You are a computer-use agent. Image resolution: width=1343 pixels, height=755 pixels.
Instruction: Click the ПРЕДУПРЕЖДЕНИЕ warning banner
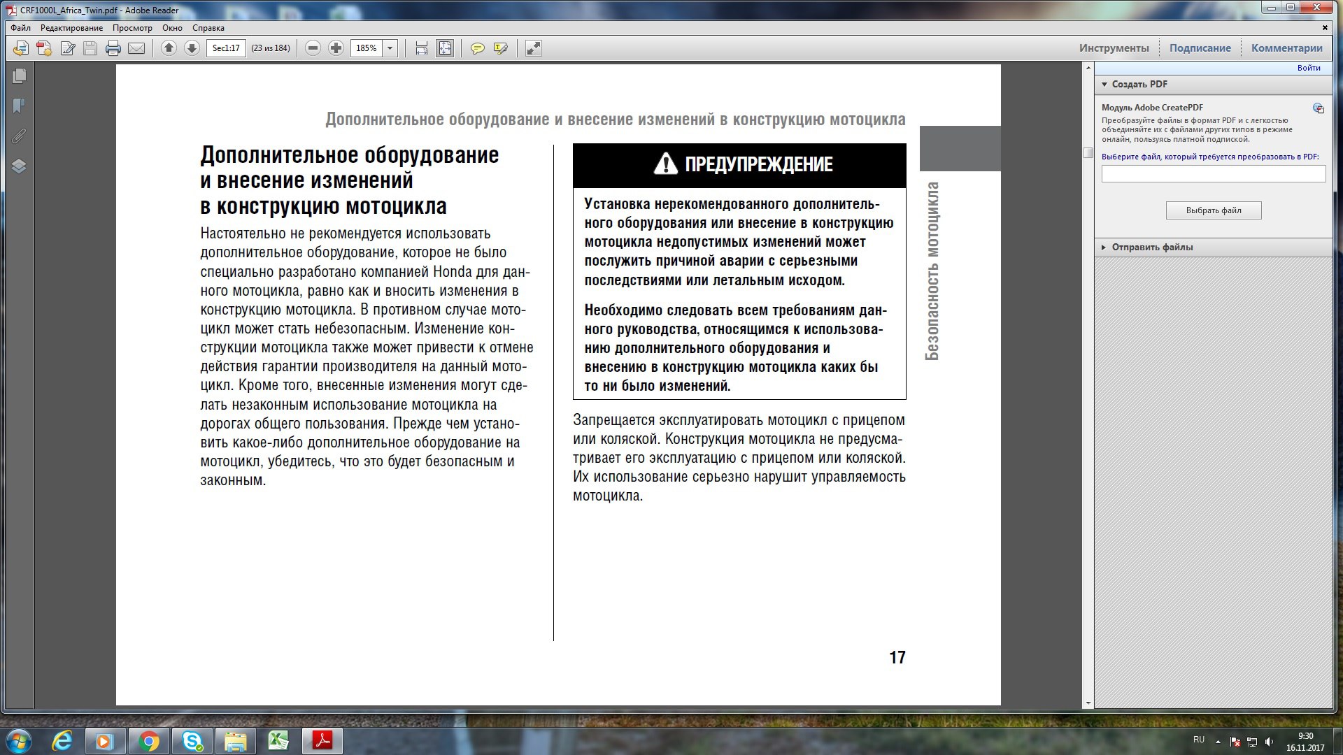(739, 165)
